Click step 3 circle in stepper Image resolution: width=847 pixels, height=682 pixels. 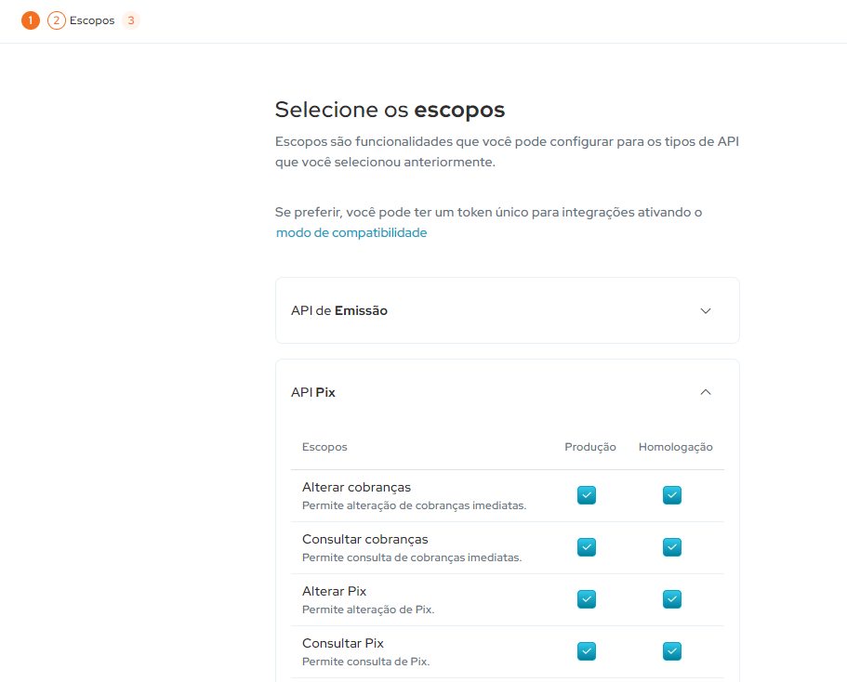pos(131,20)
